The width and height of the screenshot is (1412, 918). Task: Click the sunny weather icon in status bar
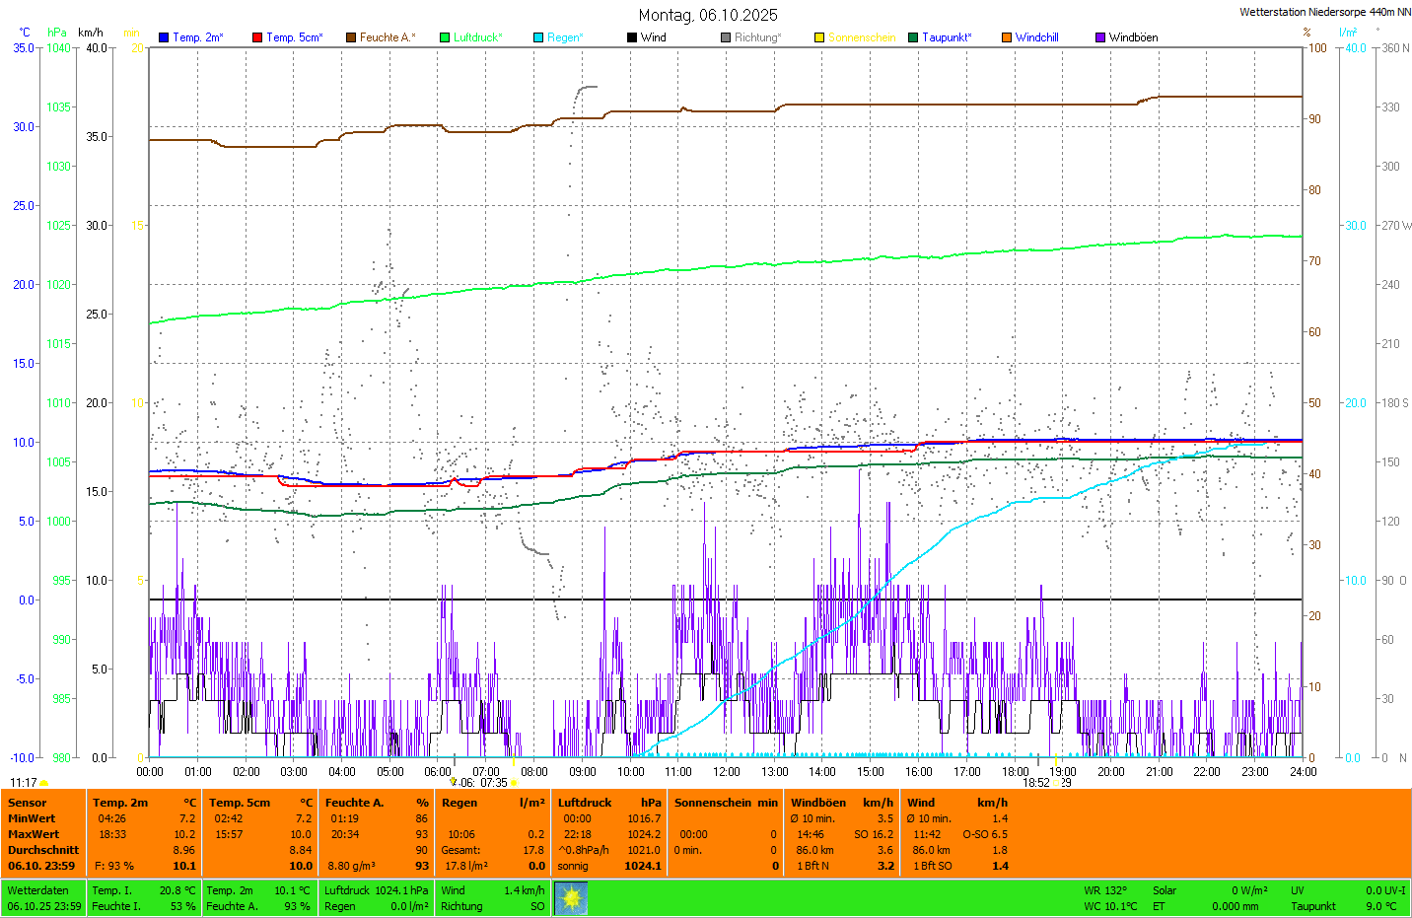[x=571, y=898]
